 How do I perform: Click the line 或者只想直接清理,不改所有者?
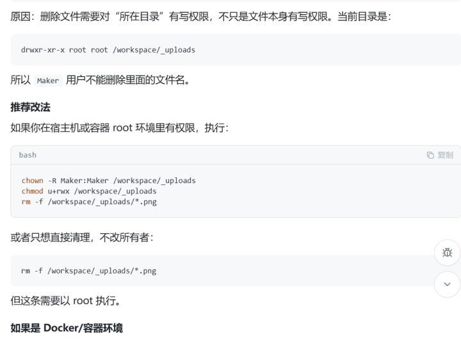click(x=82, y=238)
